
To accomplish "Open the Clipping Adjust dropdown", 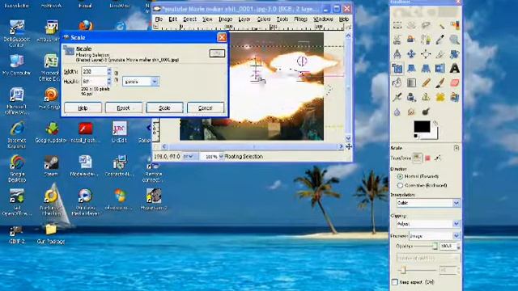I will [x=428, y=224].
